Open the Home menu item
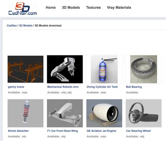 [x=51, y=7]
